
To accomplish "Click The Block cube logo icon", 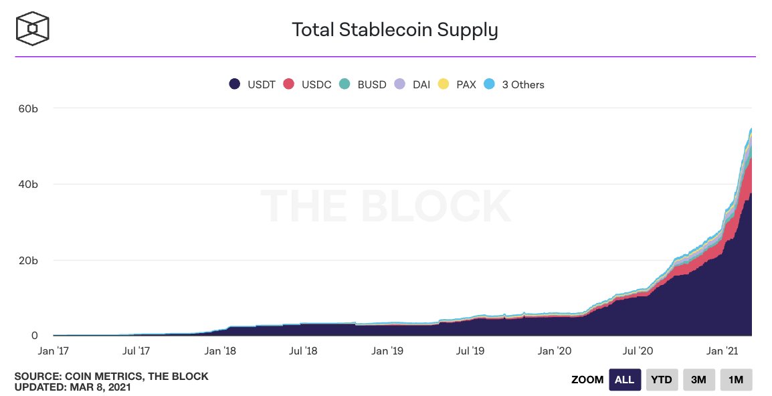I will coord(33,29).
